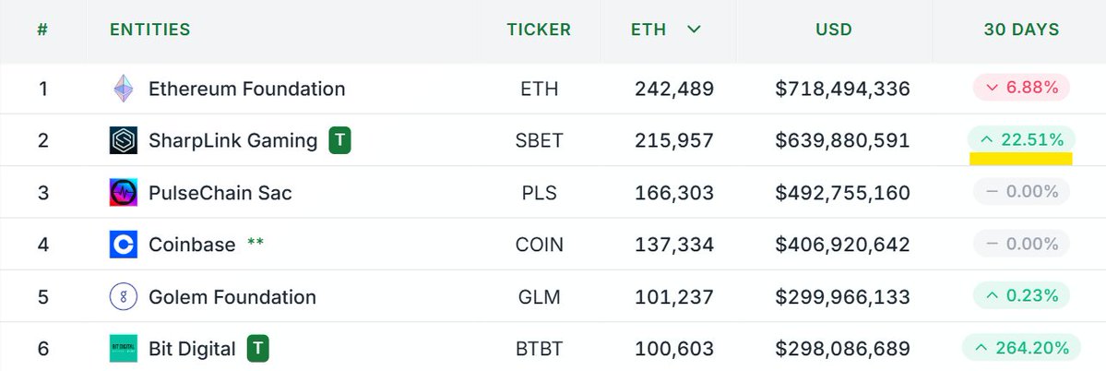Image resolution: width=1106 pixels, height=371 pixels.
Task: Sort by the TICKER column header
Action: [x=539, y=30]
